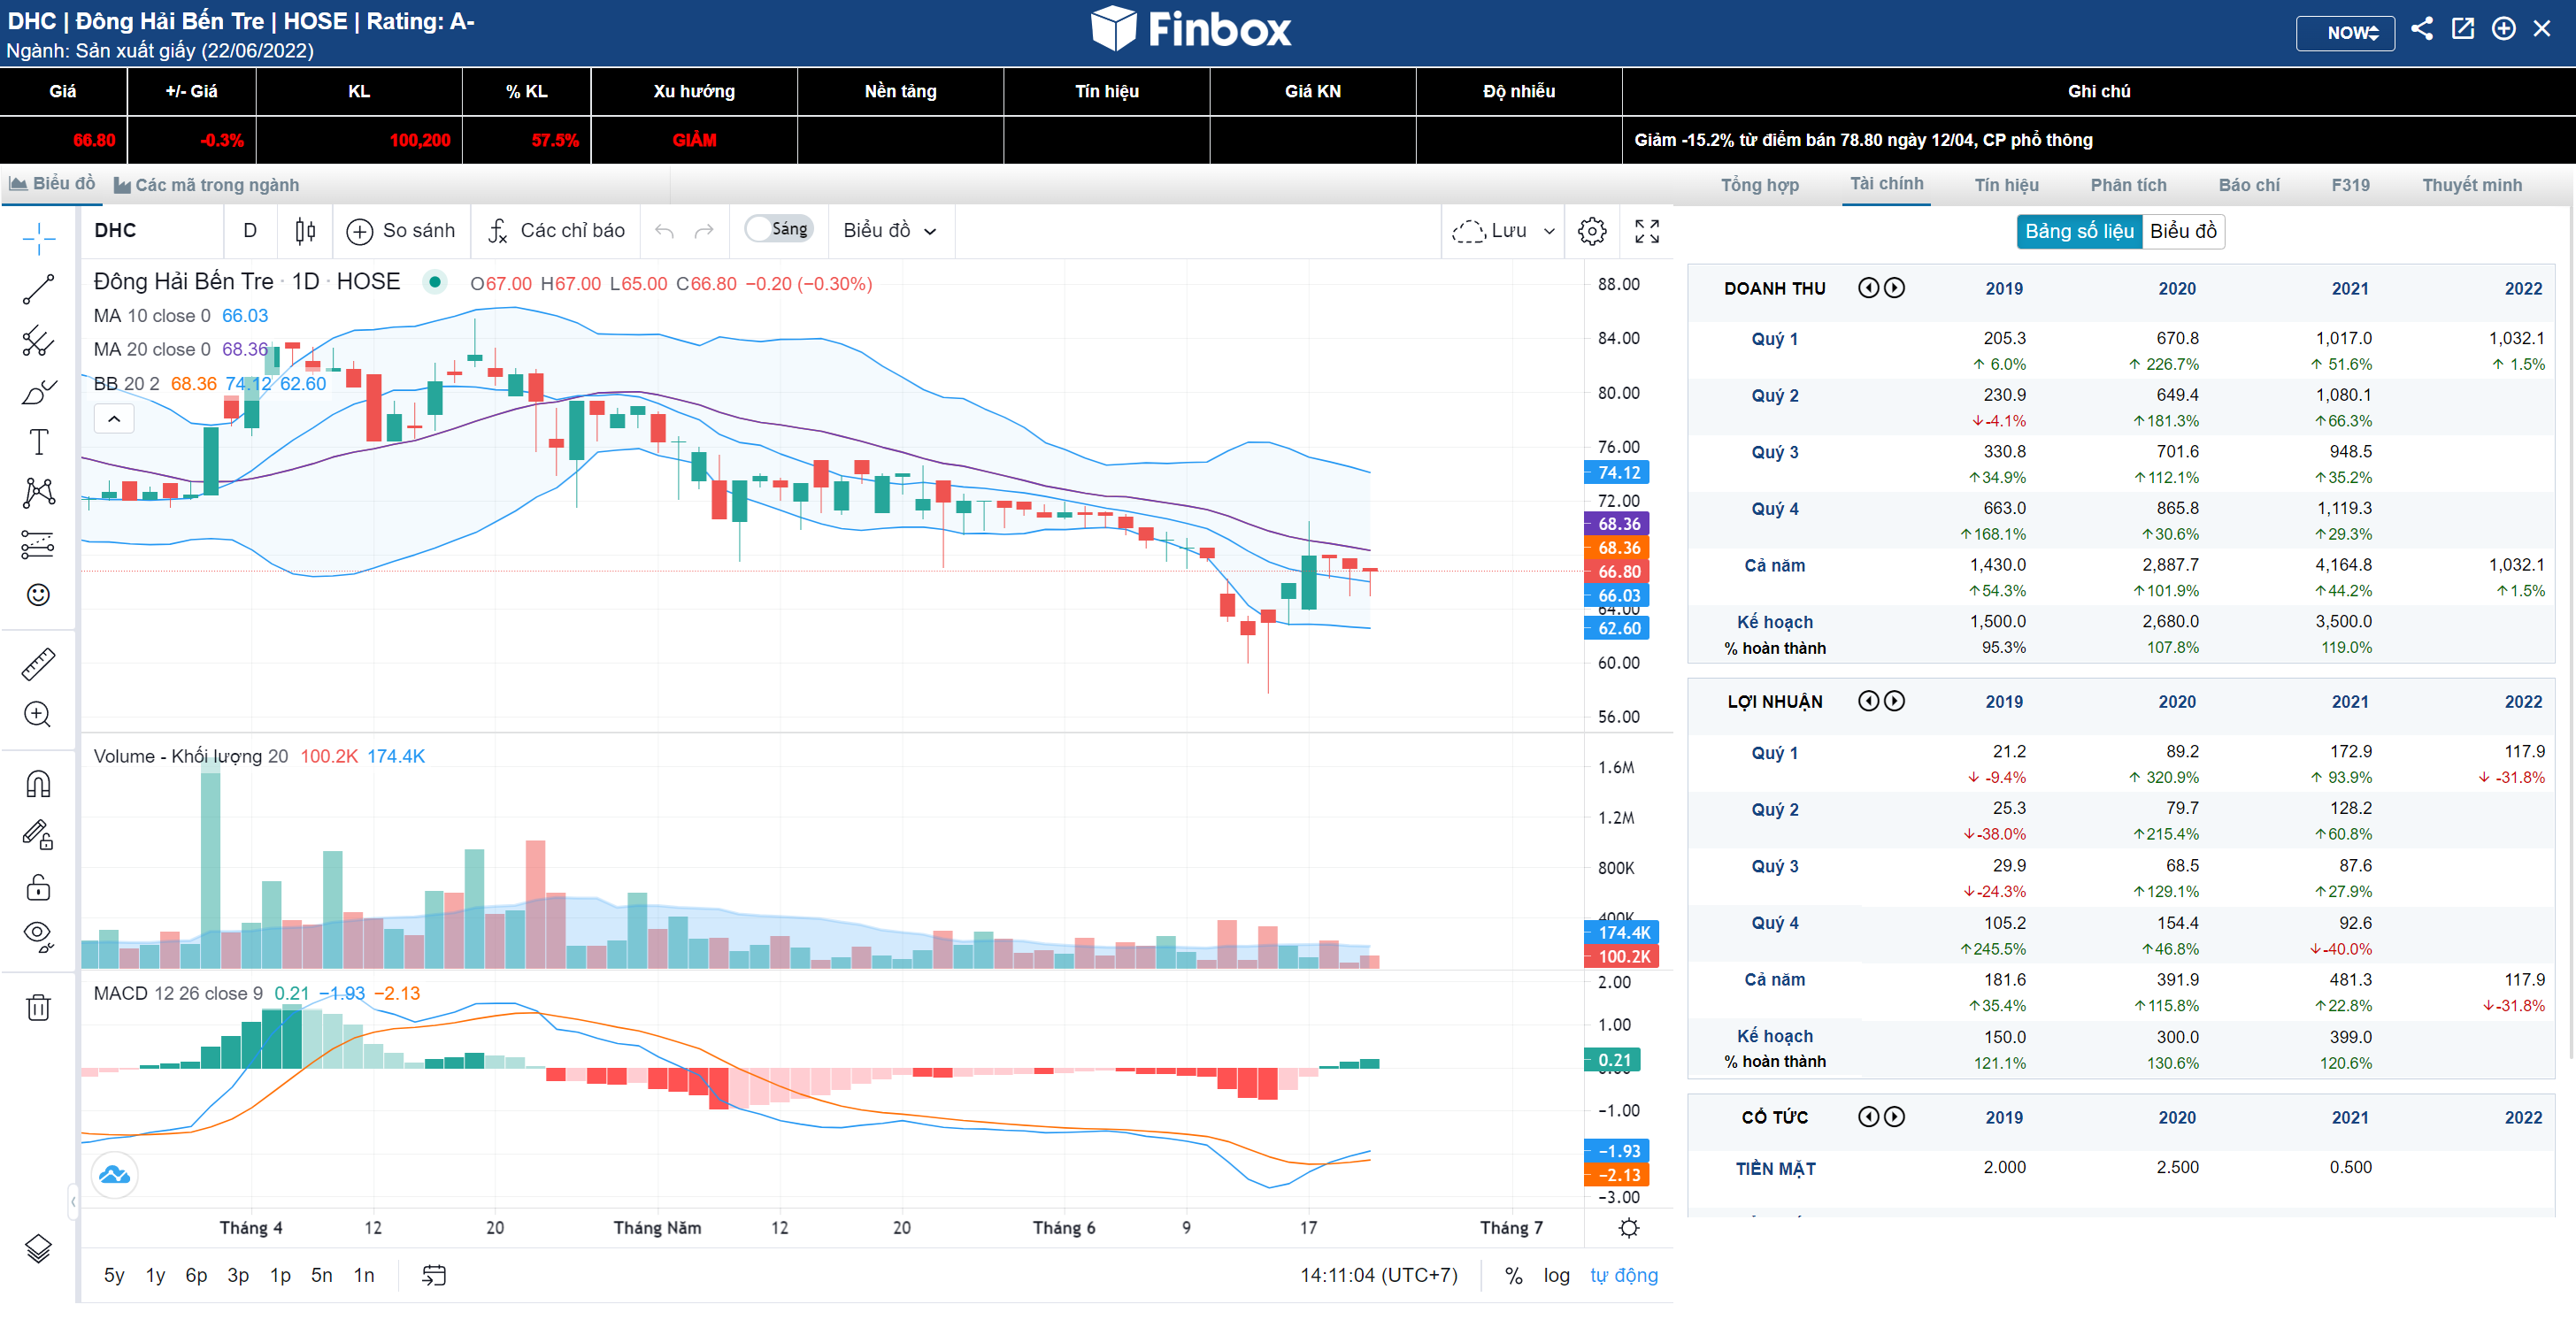
Task: Open the Biểu đồ layout dropdown
Action: (889, 231)
